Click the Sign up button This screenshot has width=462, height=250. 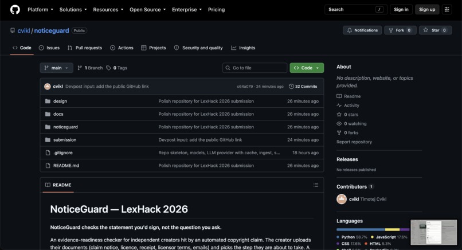(427, 9)
